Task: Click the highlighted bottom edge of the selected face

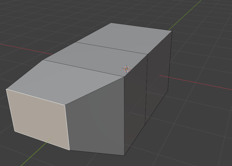Action: pos(42,140)
